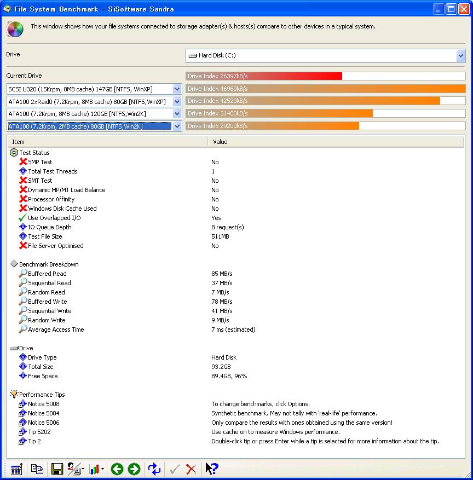Click the '93.2GB' total size value
473x480 pixels.
pos(221,366)
